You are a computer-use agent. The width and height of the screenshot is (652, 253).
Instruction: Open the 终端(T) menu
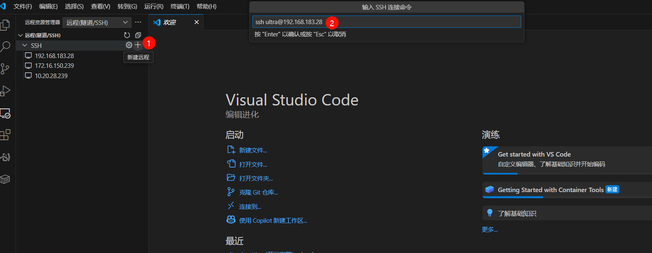(x=180, y=7)
